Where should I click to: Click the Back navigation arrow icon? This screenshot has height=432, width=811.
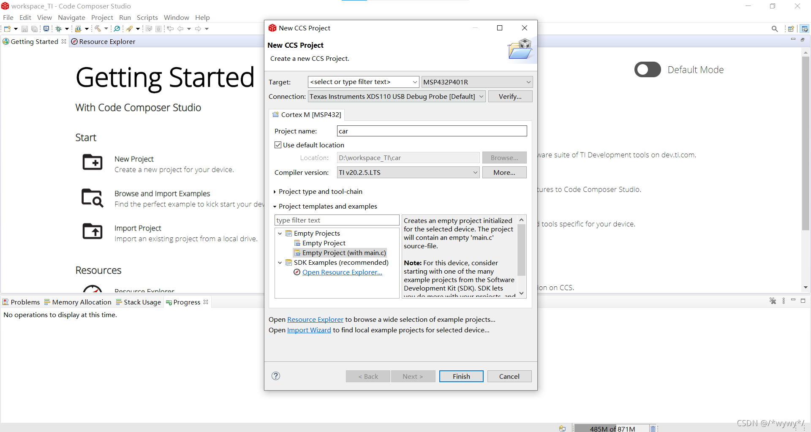click(x=180, y=29)
